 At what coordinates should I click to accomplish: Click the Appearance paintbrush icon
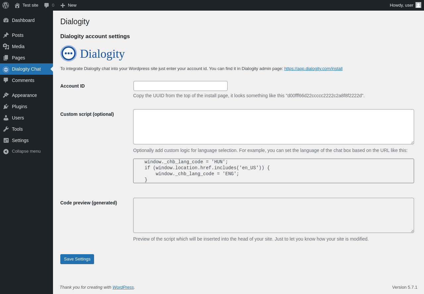coord(6,95)
